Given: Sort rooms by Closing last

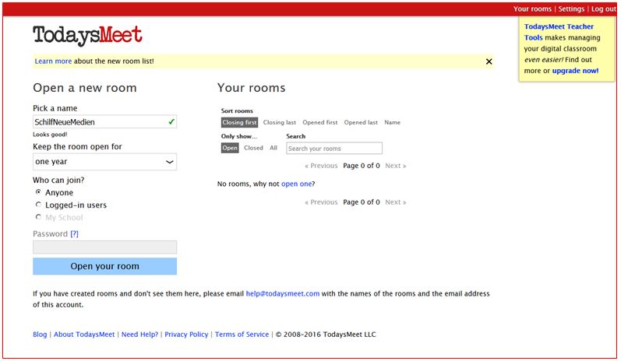Looking at the screenshot, I should (280, 123).
